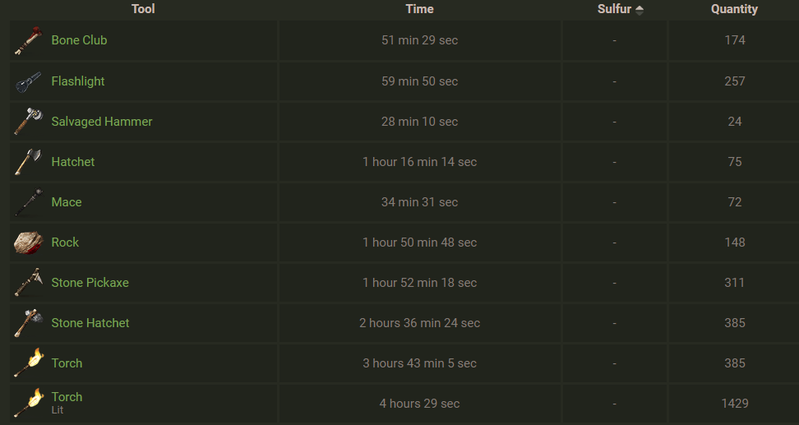799x425 pixels.
Task: Open the Bone Club link
Action: 79,40
